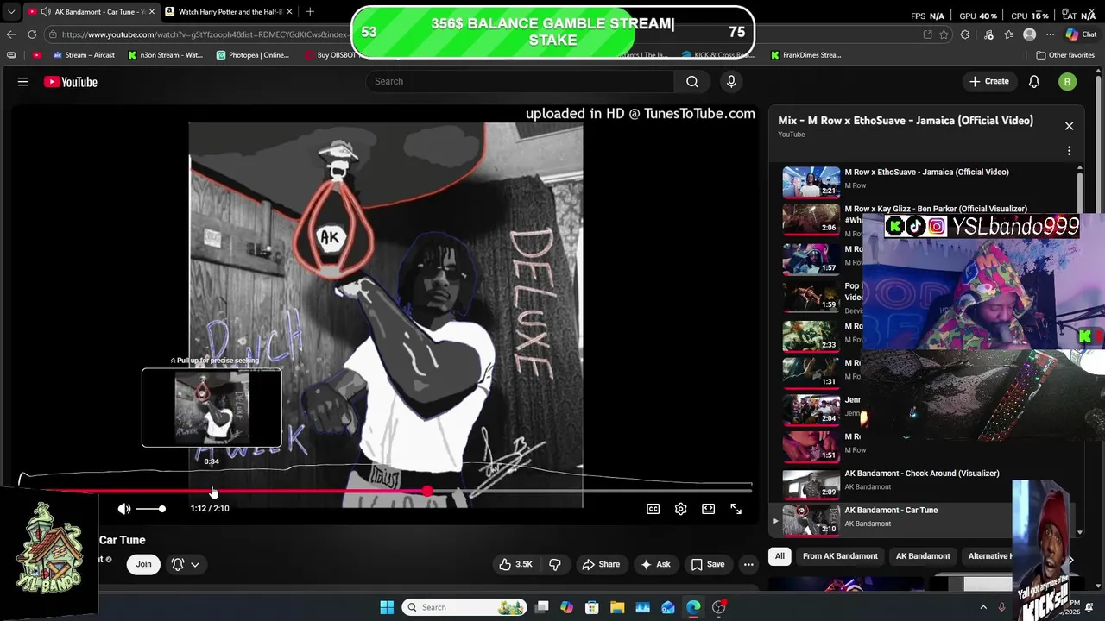
Task: Select the All filter chip
Action: [x=780, y=556]
